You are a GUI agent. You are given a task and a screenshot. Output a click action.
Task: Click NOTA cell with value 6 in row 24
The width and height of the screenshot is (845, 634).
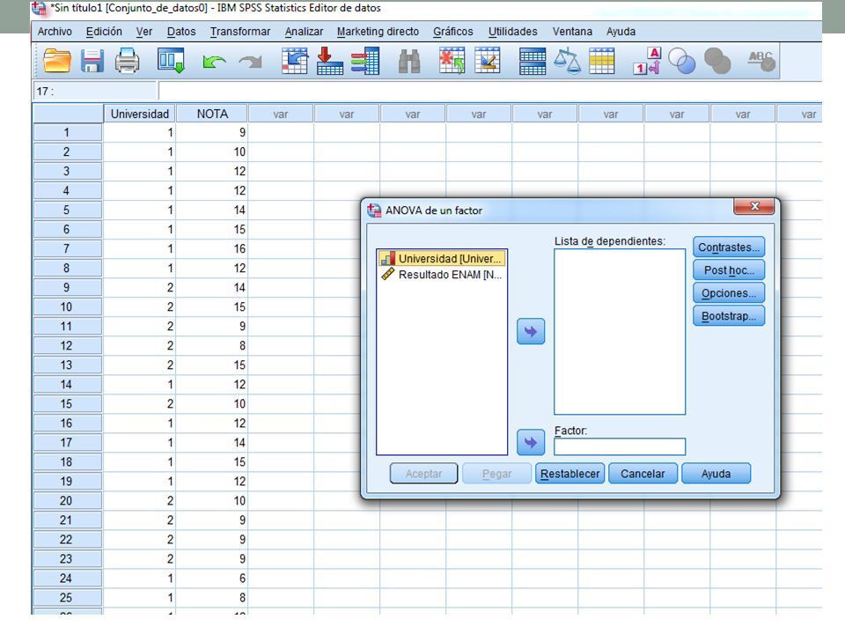pos(212,579)
